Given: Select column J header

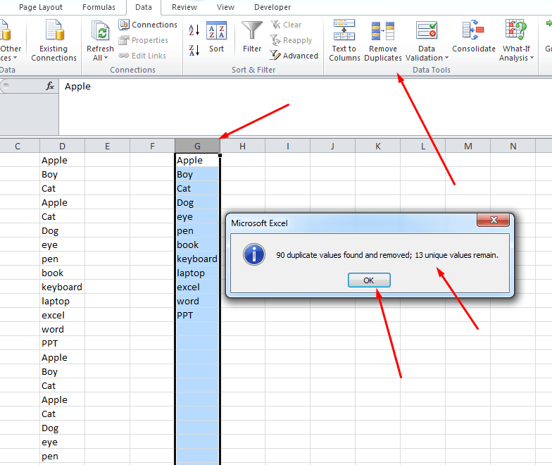Looking at the screenshot, I should coord(332,146).
